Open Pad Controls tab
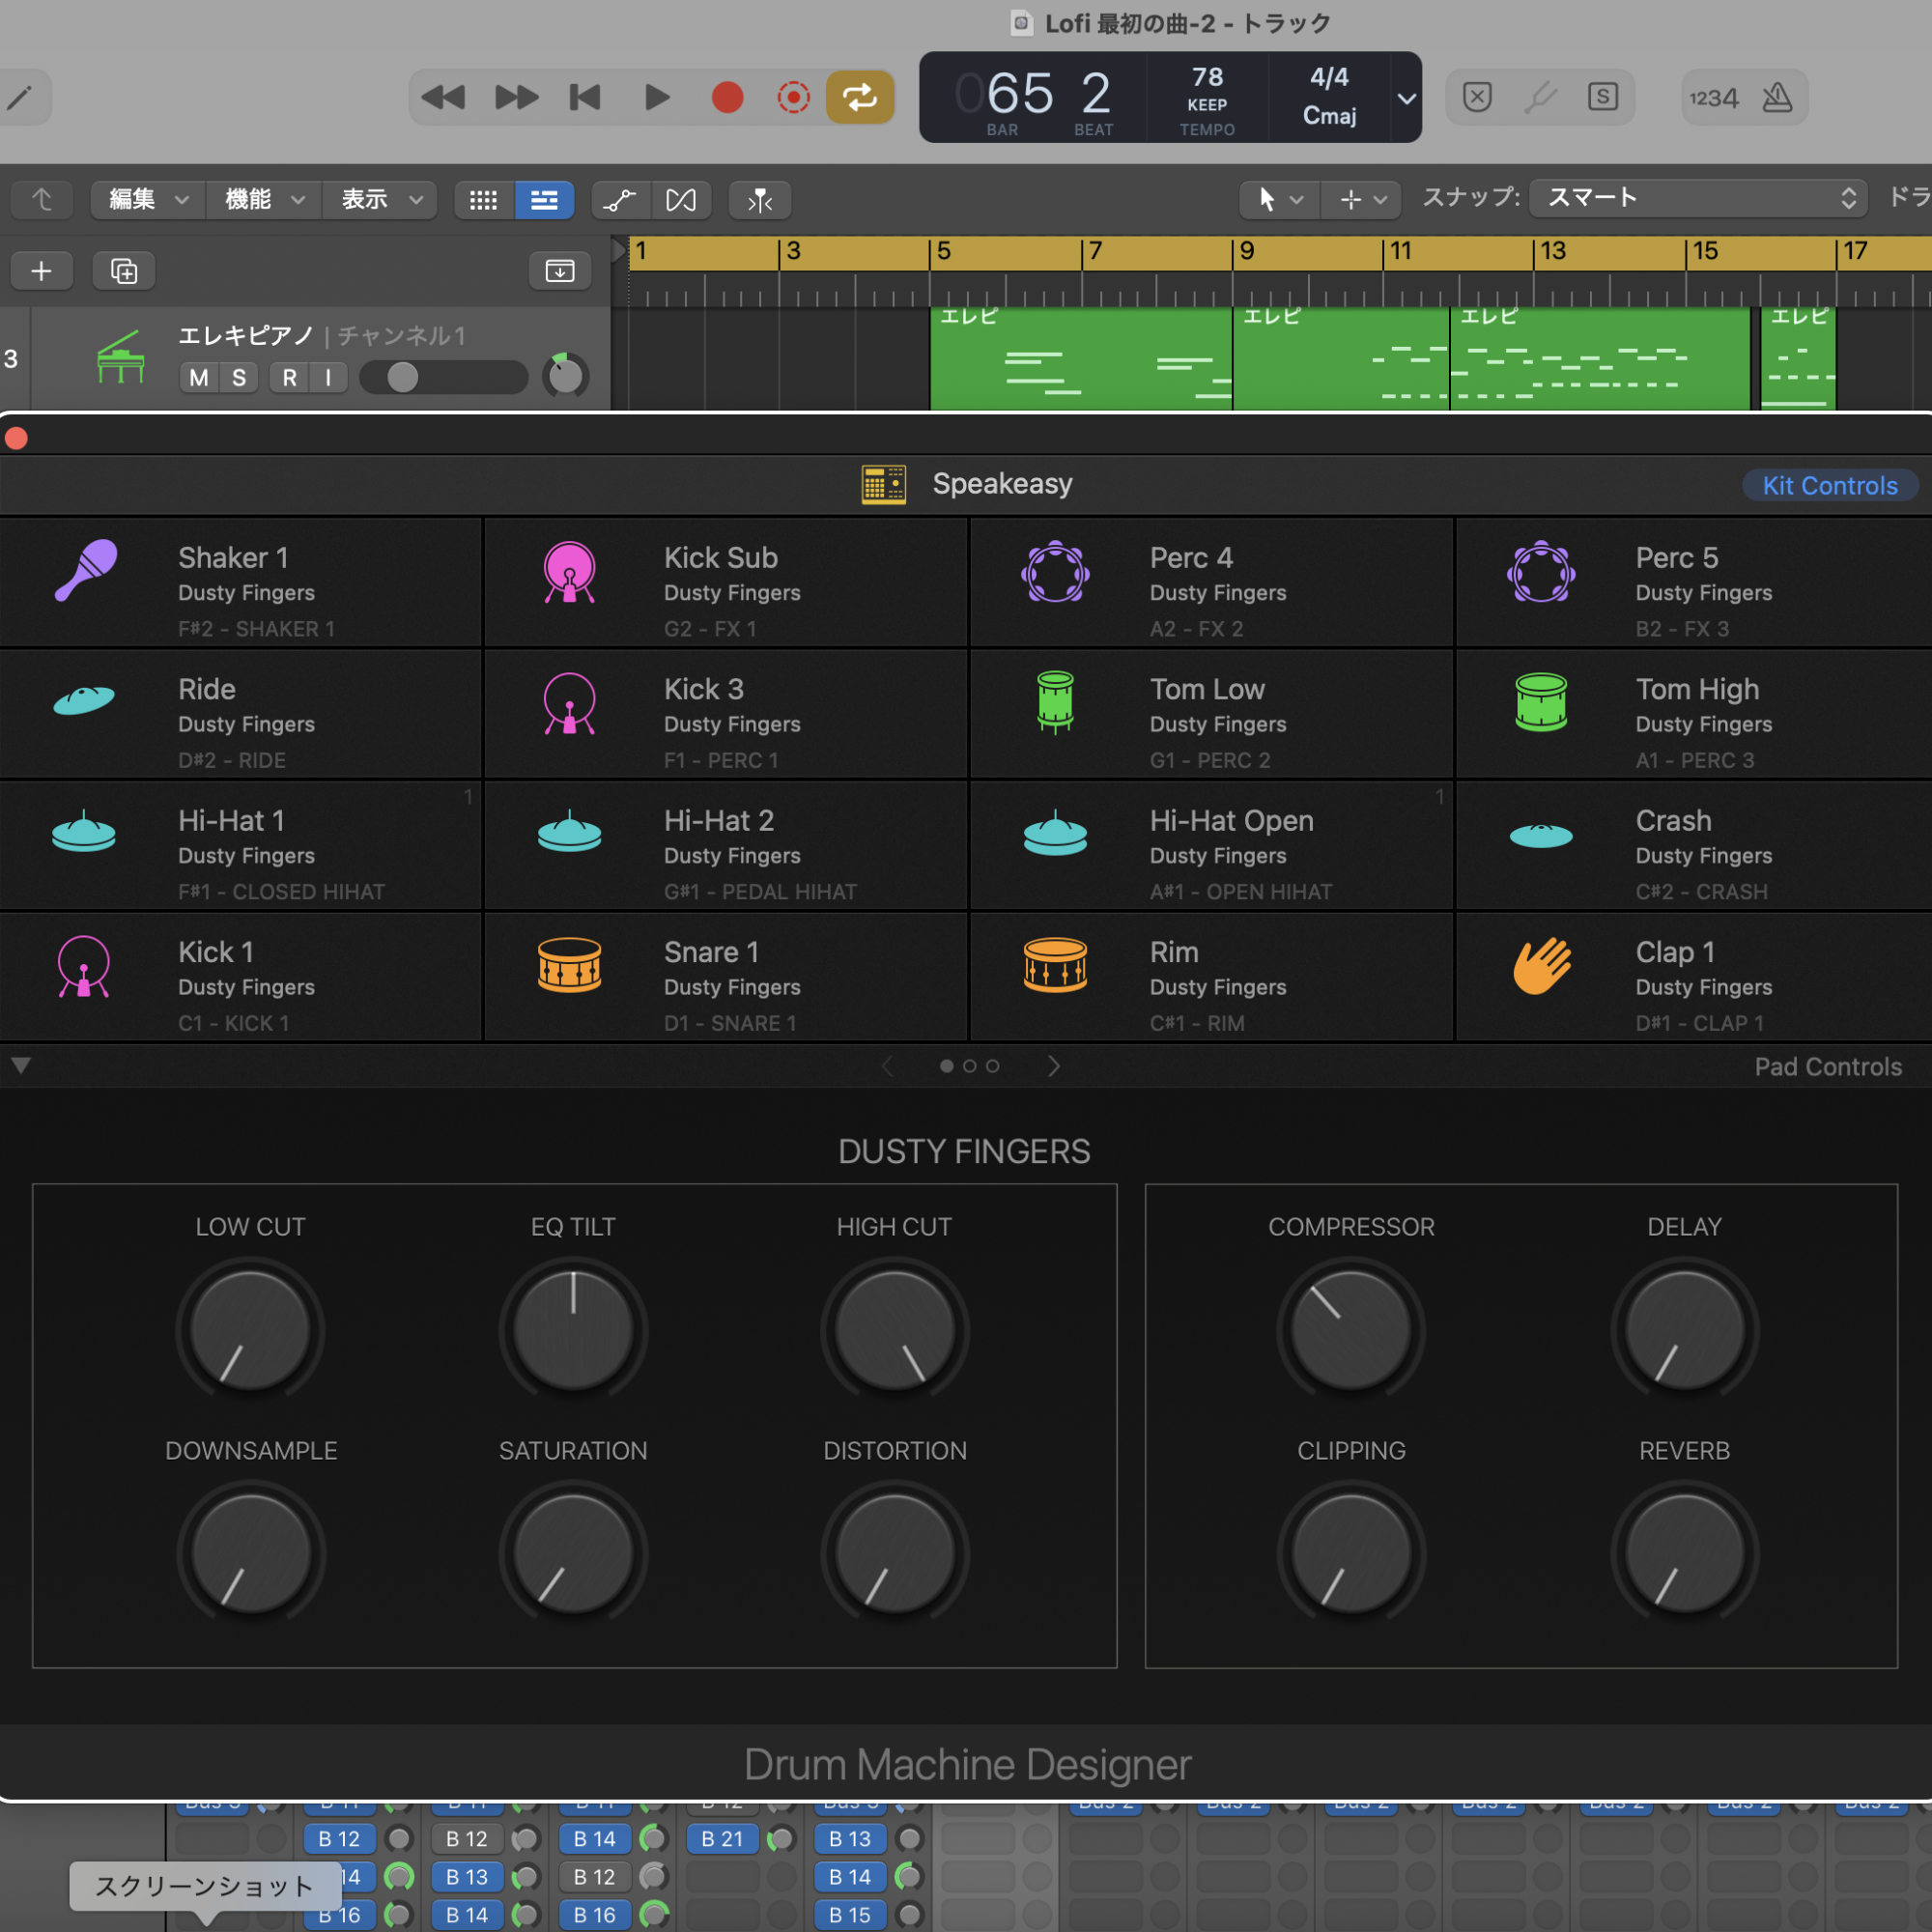The height and width of the screenshot is (1932, 1932). coord(1828,1067)
